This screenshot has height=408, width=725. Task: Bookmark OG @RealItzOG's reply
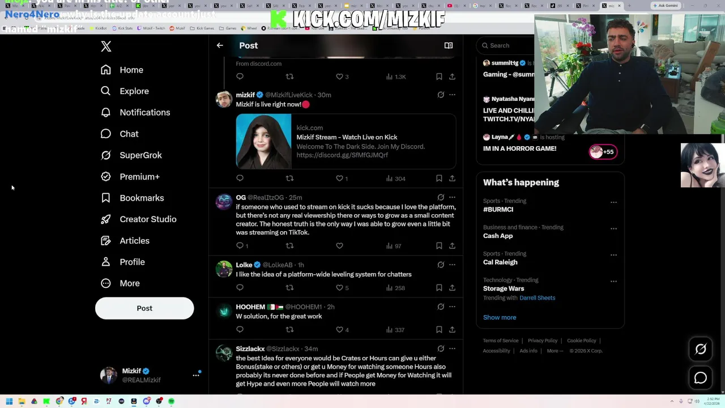[x=439, y=246]
